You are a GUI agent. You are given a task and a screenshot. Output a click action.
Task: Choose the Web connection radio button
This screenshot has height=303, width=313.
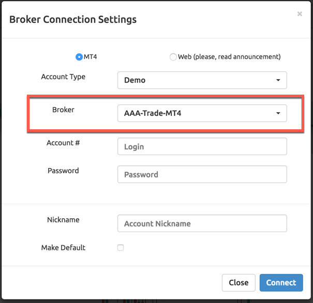[x=173, y=57]
